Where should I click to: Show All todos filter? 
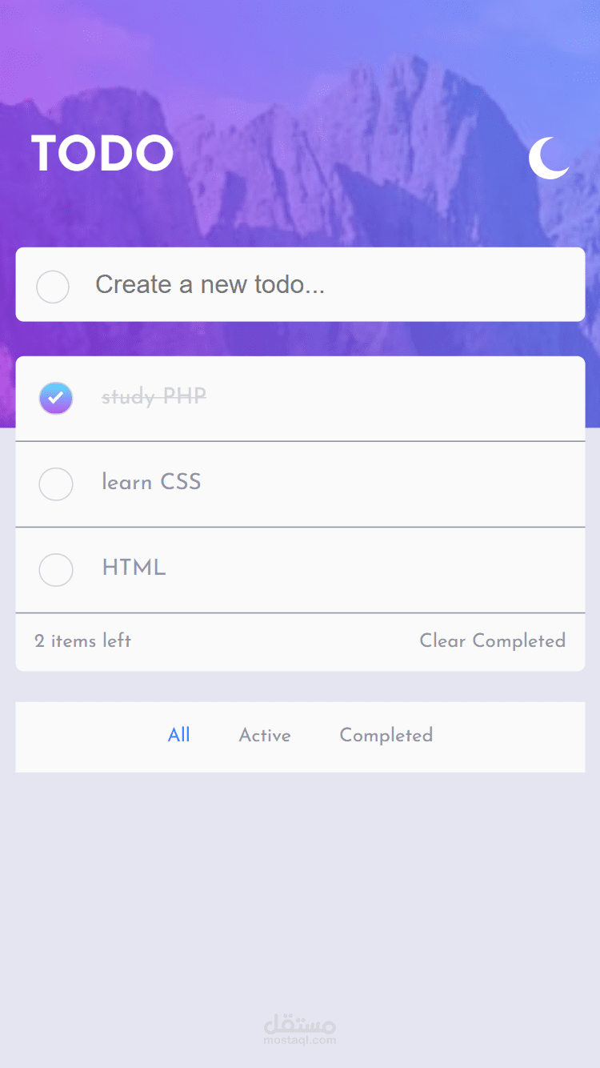[x=179, y=735]
